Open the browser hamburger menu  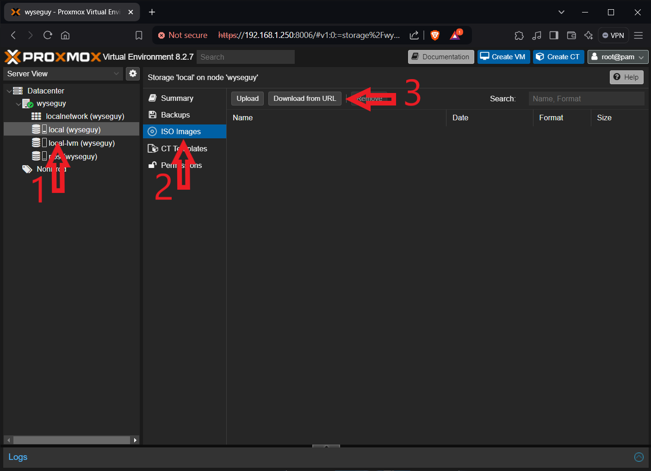coord(639,35)
